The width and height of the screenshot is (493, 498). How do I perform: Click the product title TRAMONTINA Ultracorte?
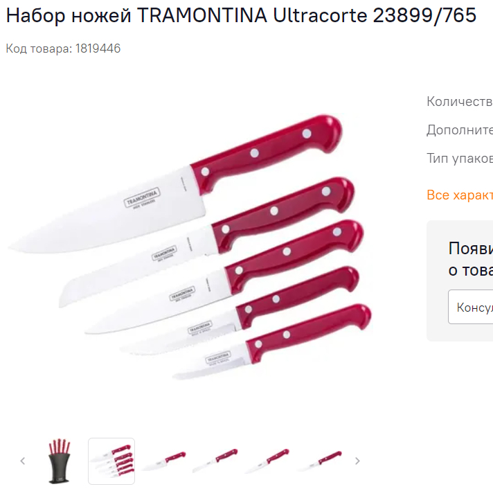tap(241, 15)
